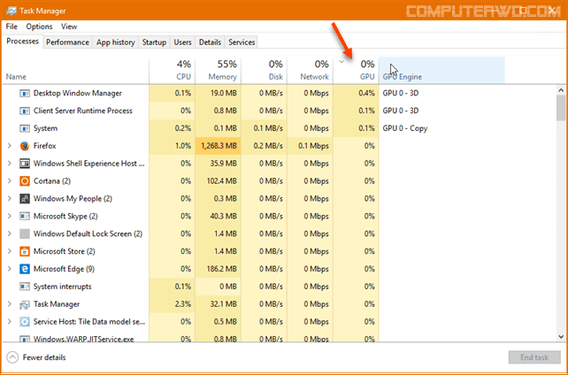
Task: Click Microsoft Edge memory 186.2 MB cell
Action: 218,269
